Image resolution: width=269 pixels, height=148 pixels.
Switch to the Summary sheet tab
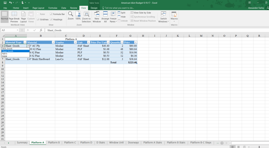coord(22,143)
